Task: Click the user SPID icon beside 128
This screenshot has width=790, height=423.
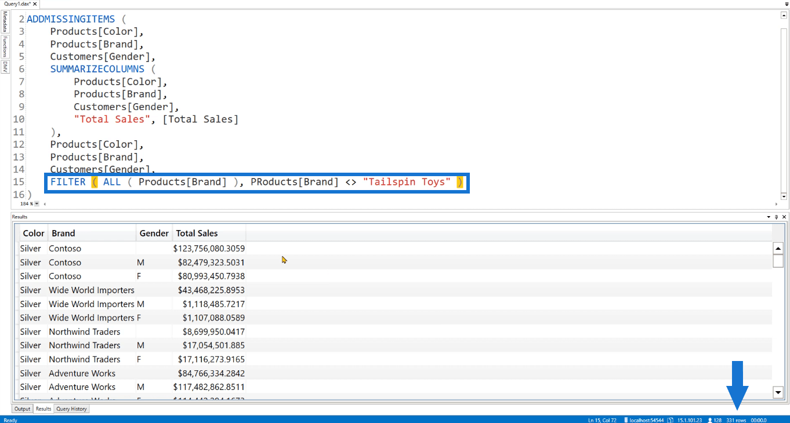Action: [709, 420]
